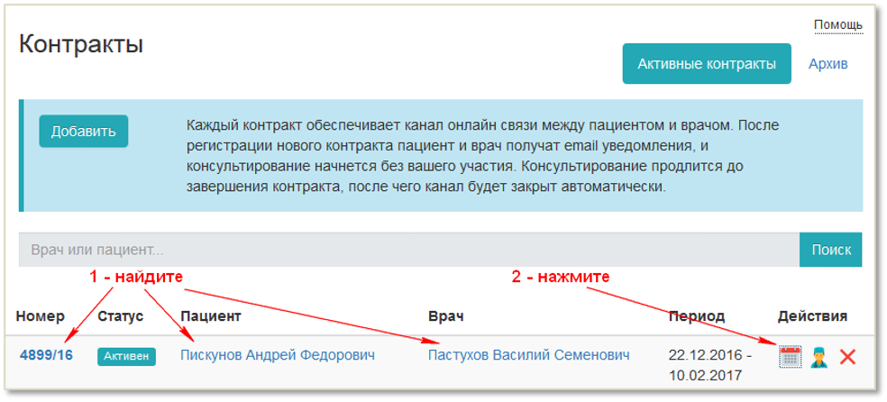The width and height of the screenshot is (887, 402).
Task: Click the calendar icon in the Действия column
Action: (x=790, y=357)
